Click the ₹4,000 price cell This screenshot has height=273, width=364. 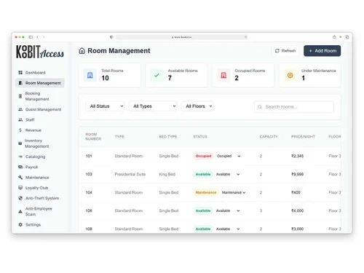pyautogui.click(x=298, y=210)
